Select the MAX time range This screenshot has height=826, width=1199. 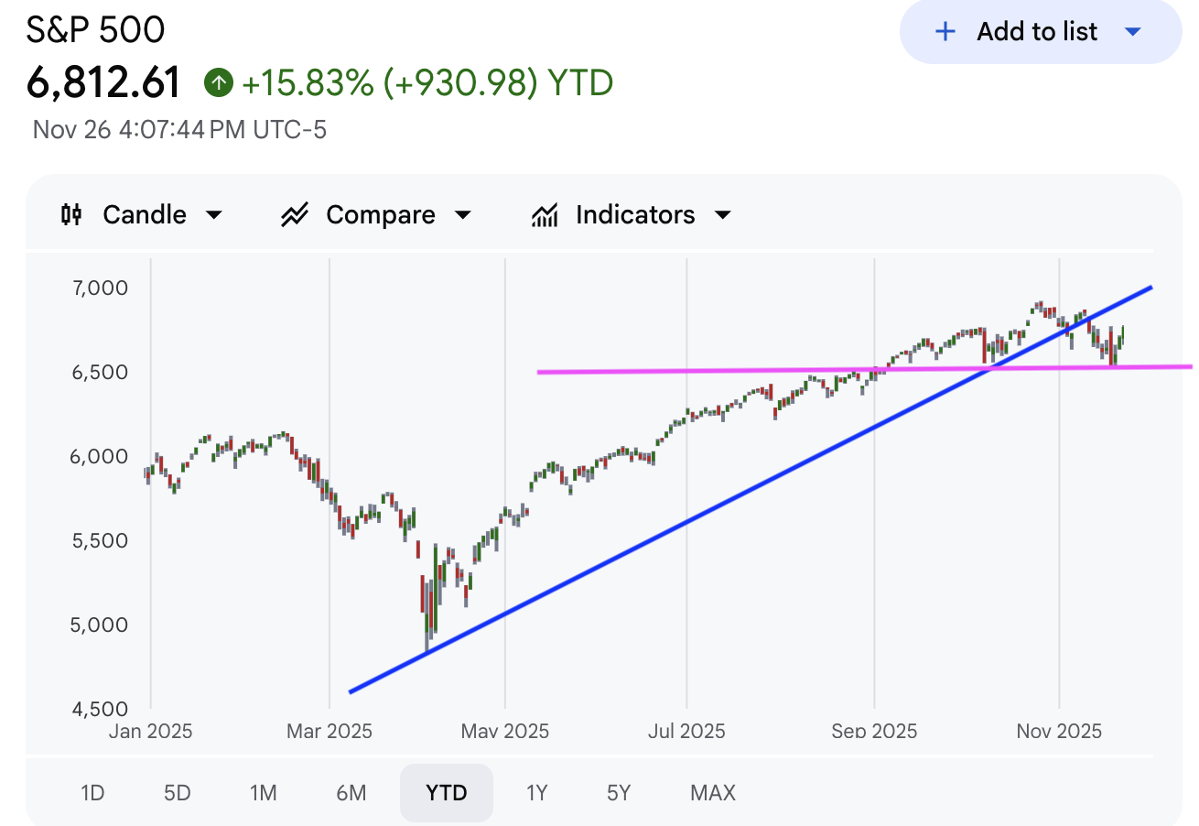[713, 792]
